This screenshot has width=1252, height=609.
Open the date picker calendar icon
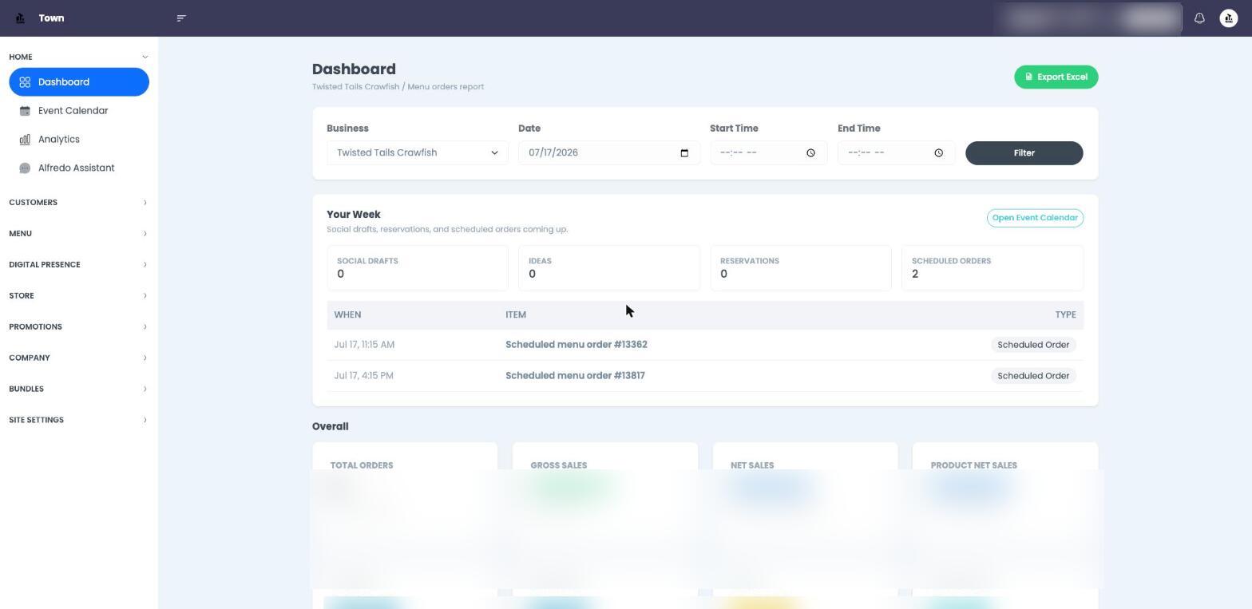(x=684, y=153)
